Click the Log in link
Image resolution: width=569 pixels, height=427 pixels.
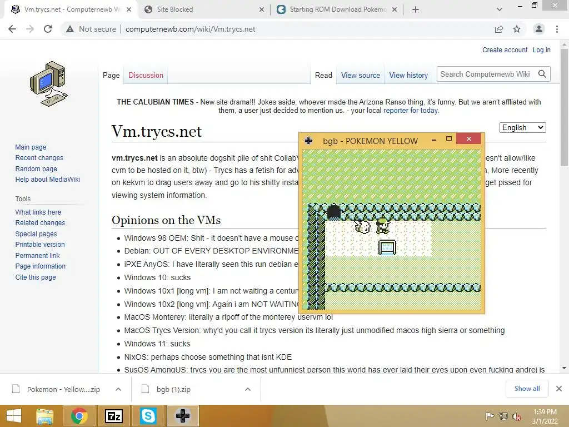coord(541,49)
